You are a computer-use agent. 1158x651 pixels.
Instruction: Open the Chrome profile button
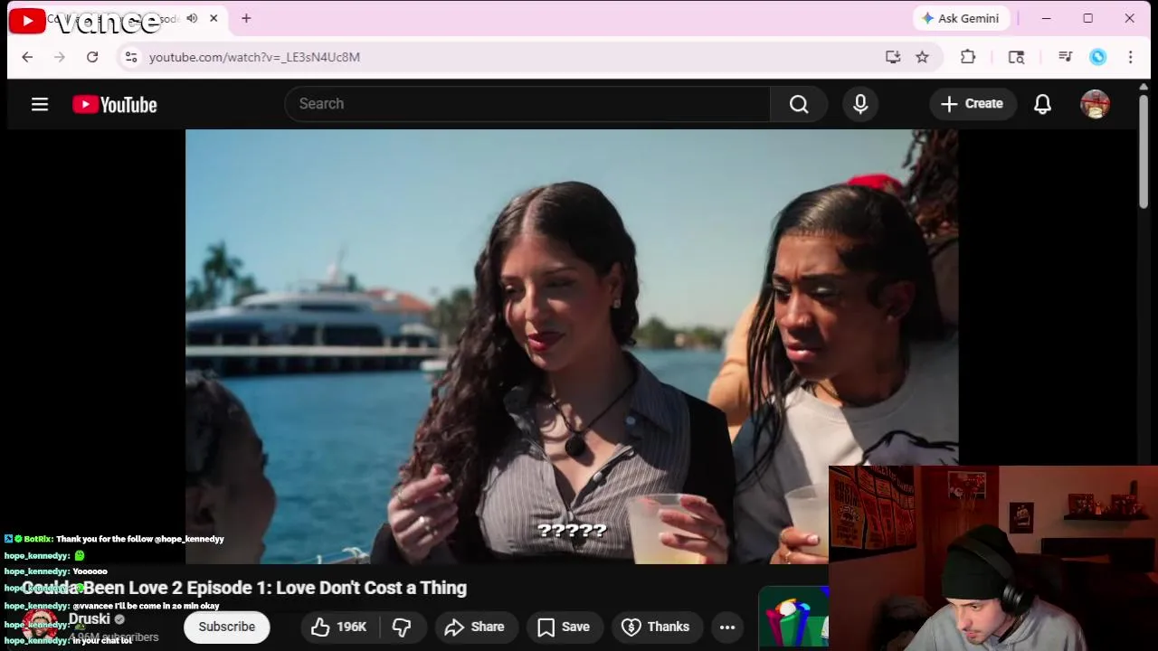[x=1097, y=57]
